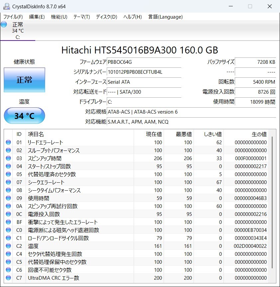Image resolution: width=280 pixels, height=287 pixels.
Task: Select the C: drive indicator showing 34 °C
Action: [x=18, y=30]
